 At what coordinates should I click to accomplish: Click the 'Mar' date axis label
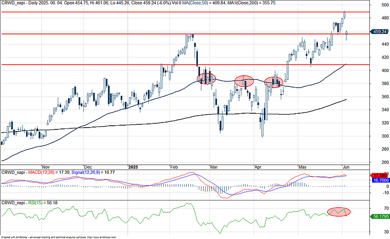tap(214, 167)
